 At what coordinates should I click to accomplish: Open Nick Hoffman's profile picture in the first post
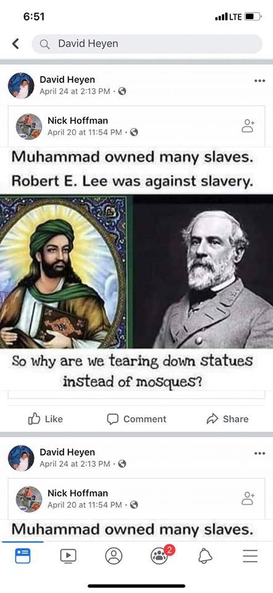tap(29, 126)
